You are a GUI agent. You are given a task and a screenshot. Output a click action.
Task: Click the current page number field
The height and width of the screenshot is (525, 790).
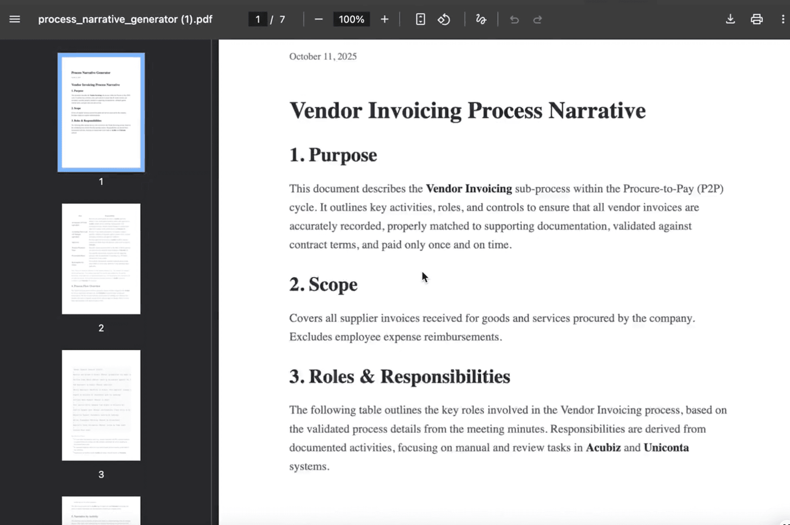point(258,19)
